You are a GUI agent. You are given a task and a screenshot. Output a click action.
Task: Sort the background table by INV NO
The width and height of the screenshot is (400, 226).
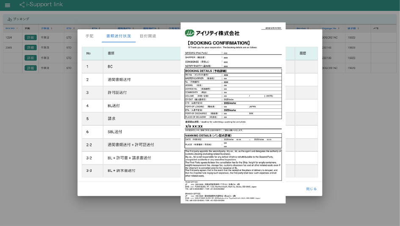tap(11, 28)
